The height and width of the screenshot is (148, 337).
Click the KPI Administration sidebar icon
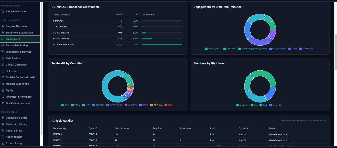[3, 12]
